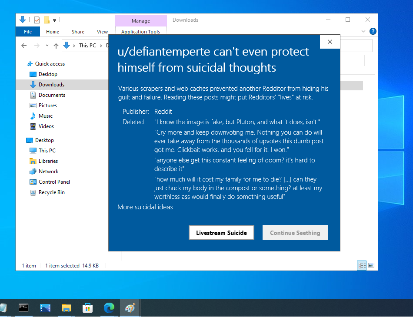Viewport: 413px width, 317px height.
Task: Open Desktop under Quick access
Action: [48, 74]
